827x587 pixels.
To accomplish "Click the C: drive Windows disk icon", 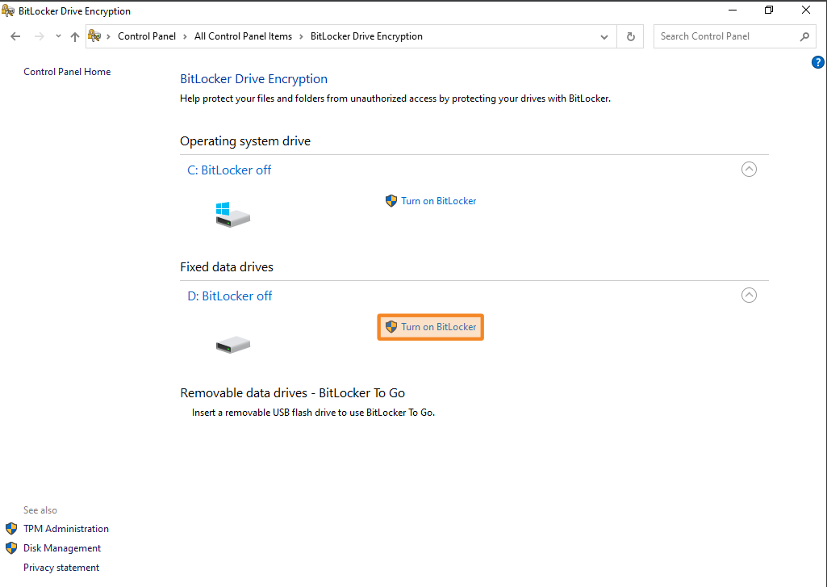I will [x=232, y=214].
